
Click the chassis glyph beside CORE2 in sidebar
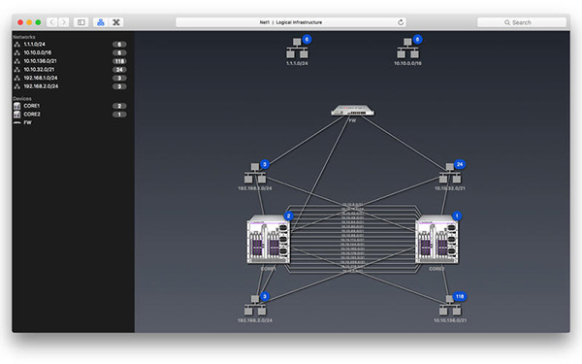[x=17, y=114]
